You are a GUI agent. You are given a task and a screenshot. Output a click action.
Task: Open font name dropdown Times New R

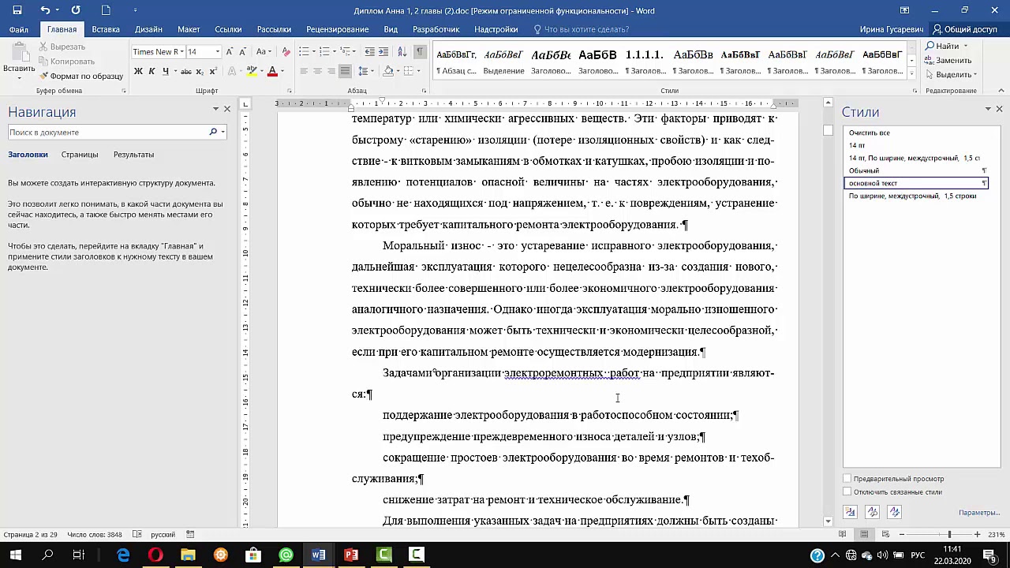[181, 52]
